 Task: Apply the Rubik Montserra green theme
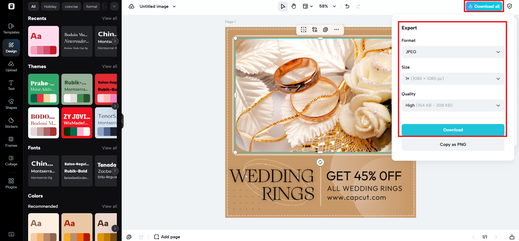coord(77,89)
